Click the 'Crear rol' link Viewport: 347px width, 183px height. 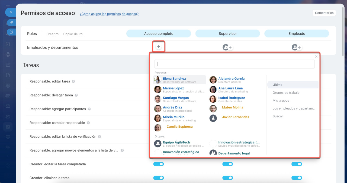point(53,34)
